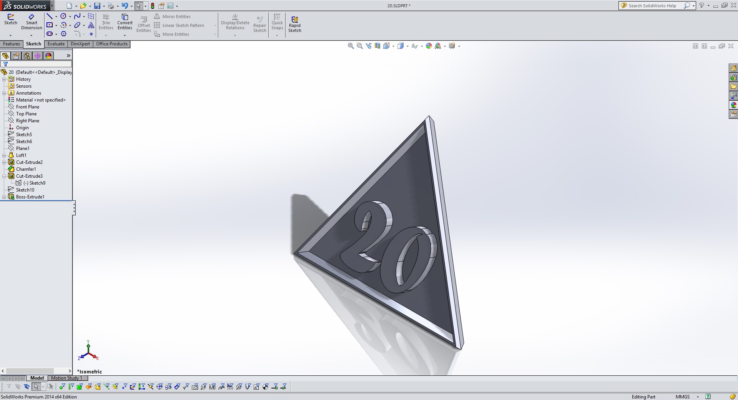Expand the FeatureManager tab strip chevron
Image resolution: width=738 pixels, height=400 pixels.
pos(68,56)
